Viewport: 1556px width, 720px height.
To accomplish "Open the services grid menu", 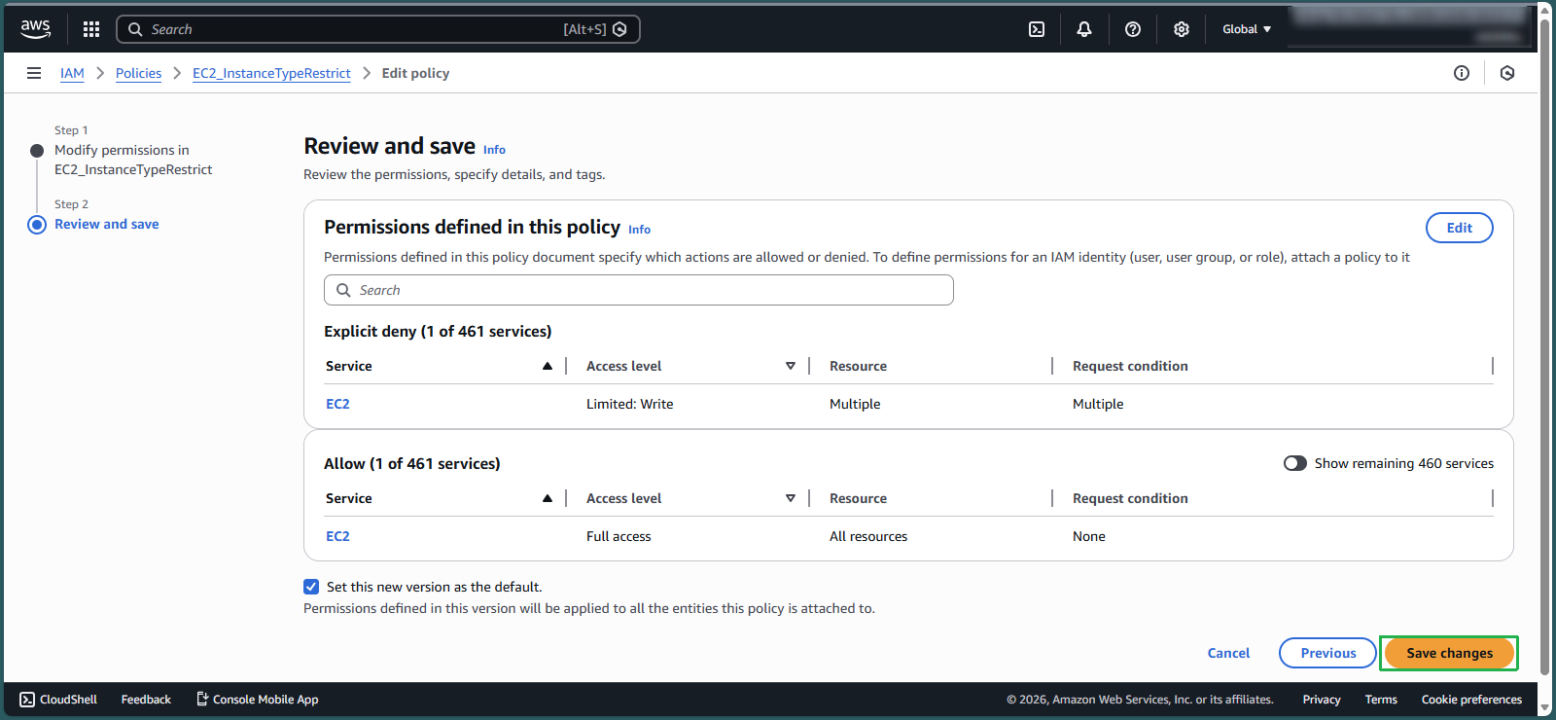I will [91, 29].
